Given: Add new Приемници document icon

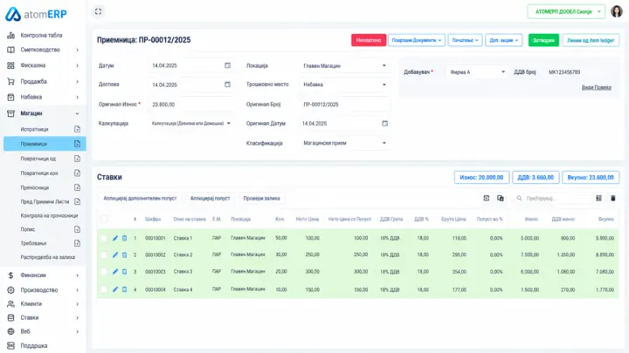Looking at the screenshot, I should (77, 144).
